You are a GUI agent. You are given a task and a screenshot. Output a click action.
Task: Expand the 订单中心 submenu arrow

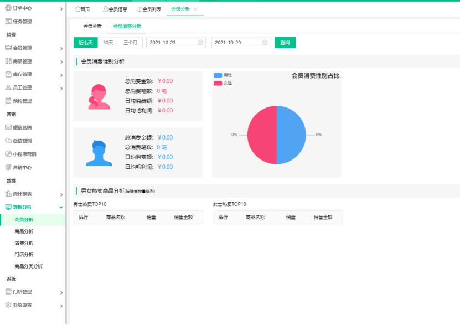click(x=61, y=9)
